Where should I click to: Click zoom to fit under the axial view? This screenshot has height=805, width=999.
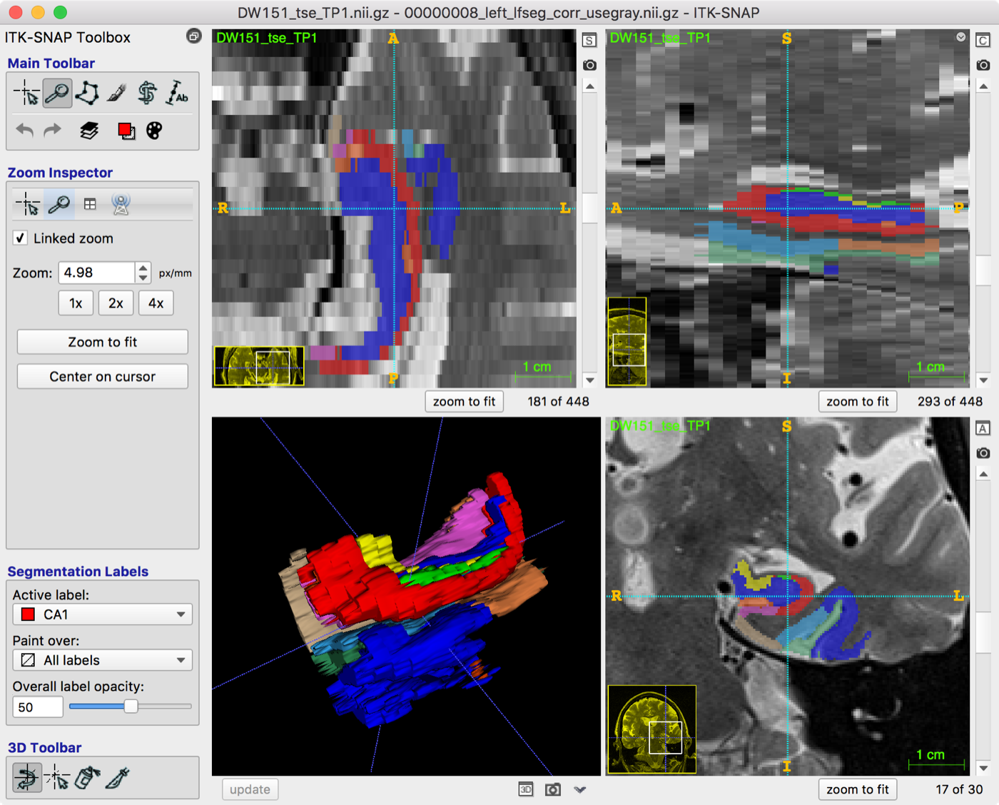click(858, 789)
